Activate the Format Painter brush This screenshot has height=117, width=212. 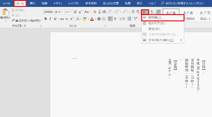click(x=13, y=20)
